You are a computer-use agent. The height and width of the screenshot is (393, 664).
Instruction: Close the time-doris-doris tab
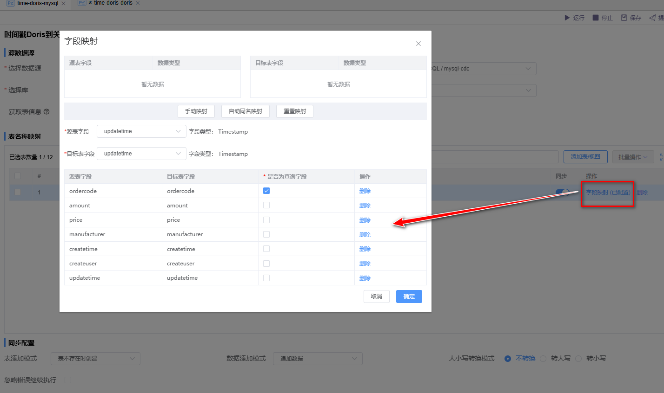click(138, 3)
